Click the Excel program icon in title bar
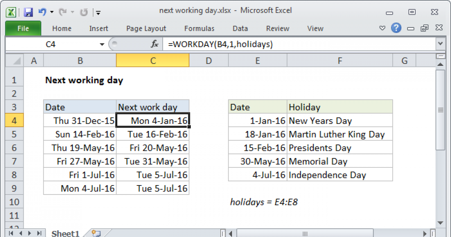The image size is (451, 237). 11,11
